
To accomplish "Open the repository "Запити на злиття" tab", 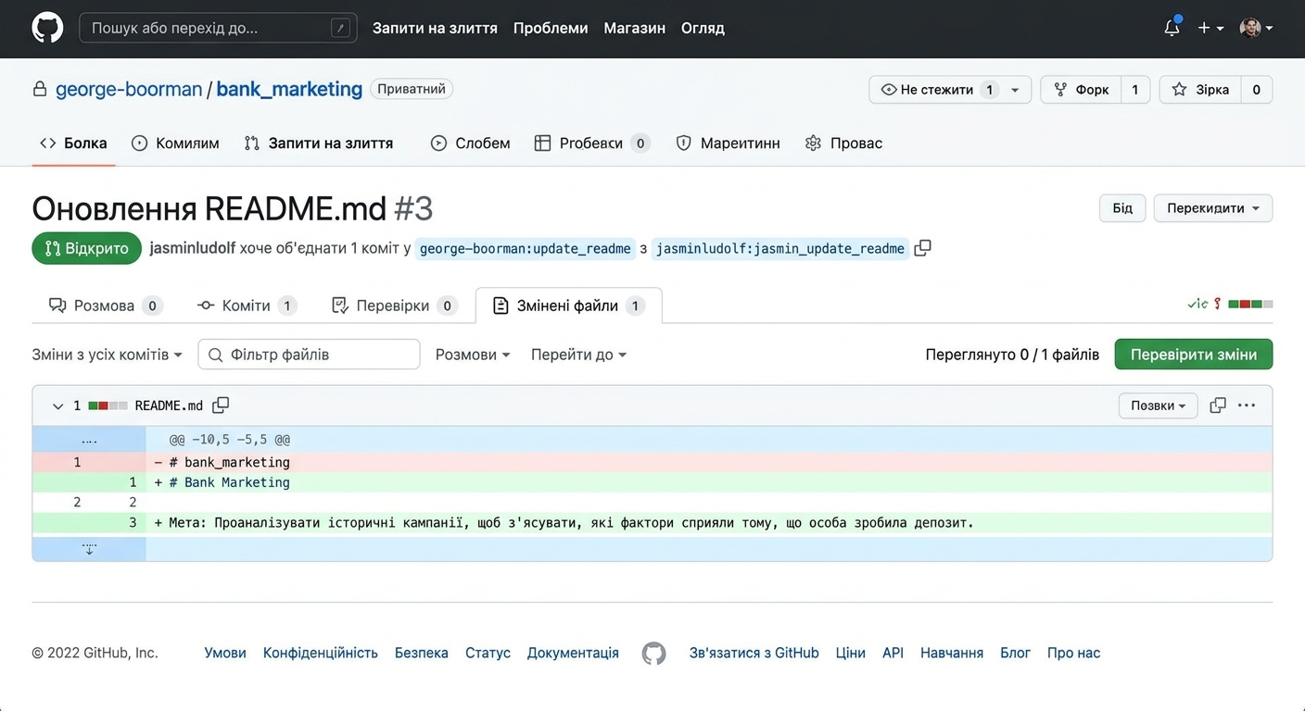I will tap(319, 143).
